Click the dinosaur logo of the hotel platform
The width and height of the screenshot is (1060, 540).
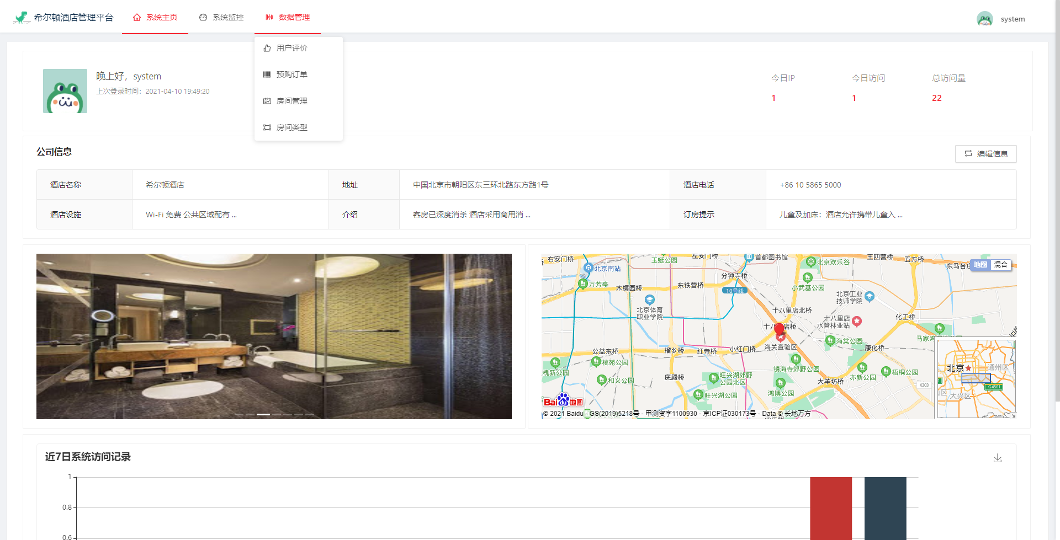(x=22, y=18)
